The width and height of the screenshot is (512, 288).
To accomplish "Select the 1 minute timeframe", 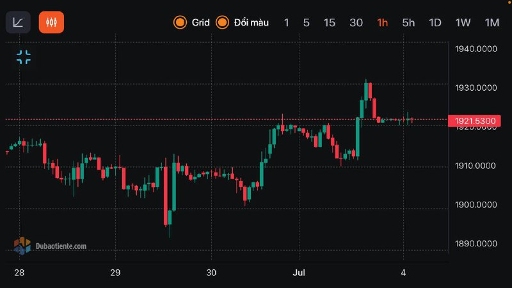I will [286, 22].
